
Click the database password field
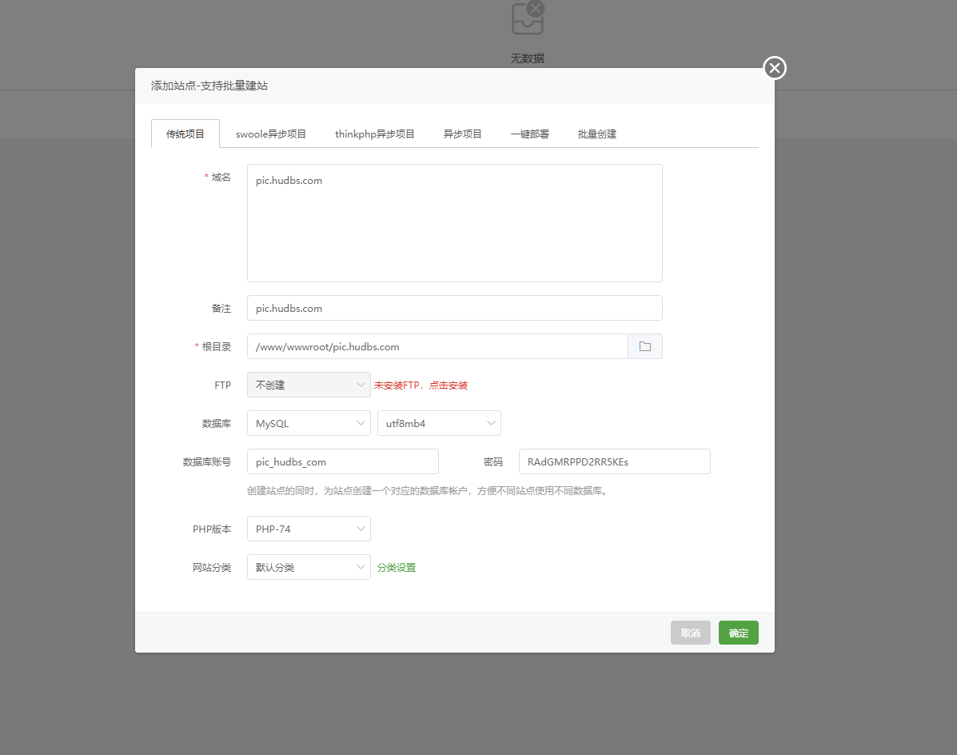(614, 461)
